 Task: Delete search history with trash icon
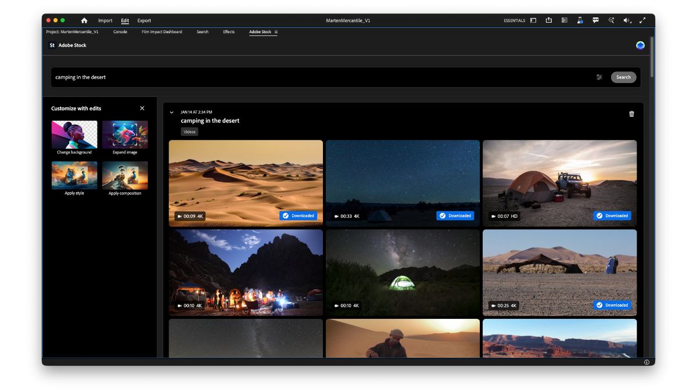(632, 114)
